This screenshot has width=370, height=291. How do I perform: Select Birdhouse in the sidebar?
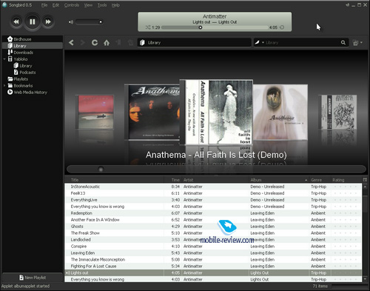point(33,39)
